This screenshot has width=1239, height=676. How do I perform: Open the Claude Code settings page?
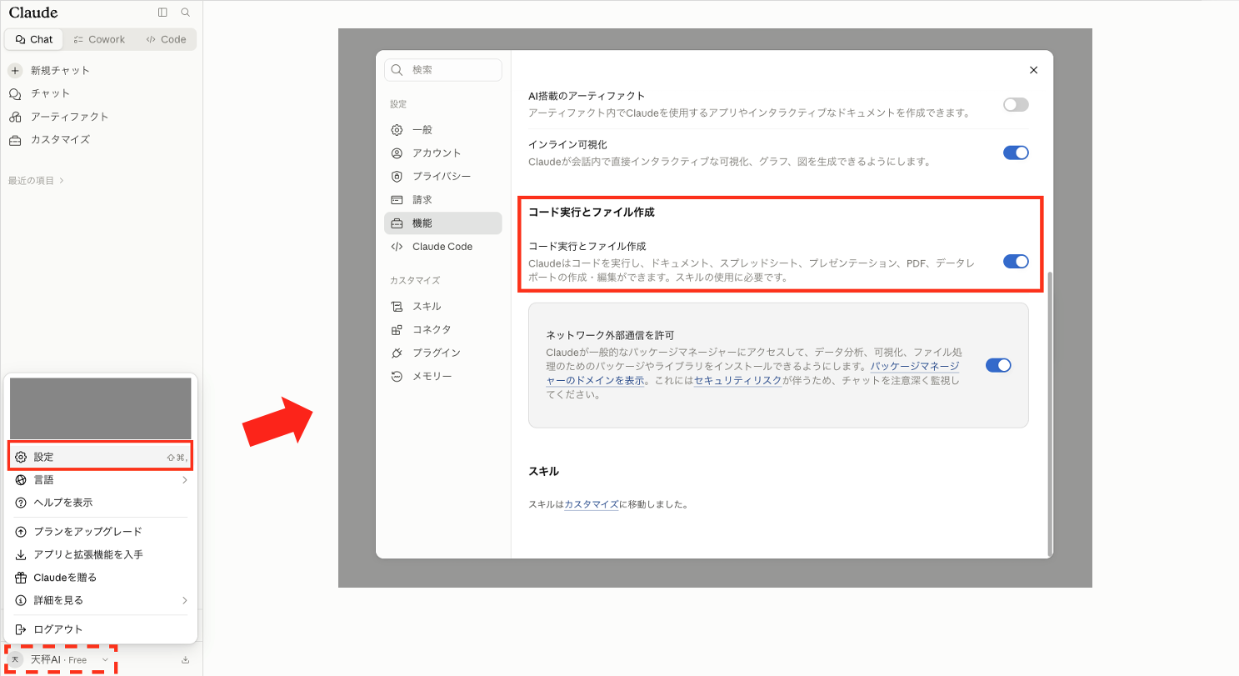(443, 247)
